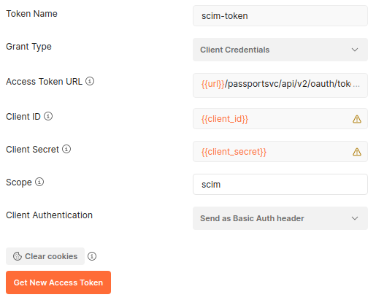Click the warning triangle in Client Secret field
376x300 pixels.
pos(357,152)
